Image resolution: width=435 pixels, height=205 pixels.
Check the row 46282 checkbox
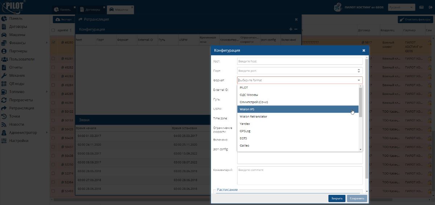click(x=54, y=67)
